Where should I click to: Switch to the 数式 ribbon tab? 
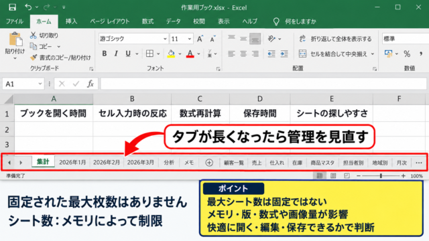(x=147, y=21)
